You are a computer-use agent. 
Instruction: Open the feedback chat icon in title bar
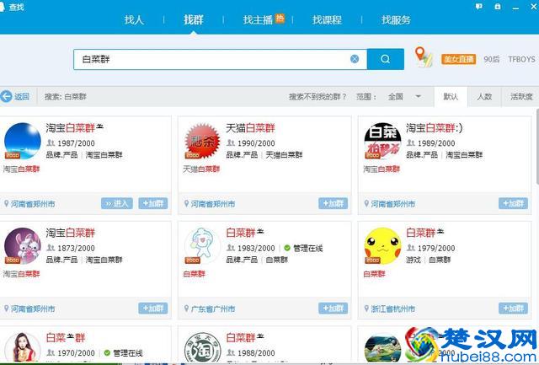(478, 6)
